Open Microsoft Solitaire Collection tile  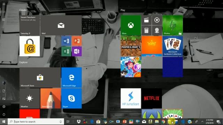pyautogui.click(x=172, y=46)
